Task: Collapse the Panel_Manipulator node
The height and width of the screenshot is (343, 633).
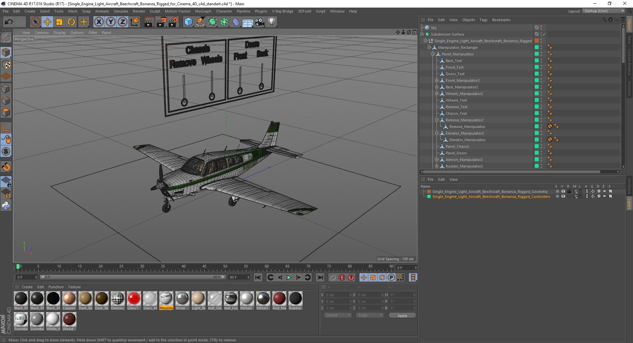Action: (x=433, y=54)
